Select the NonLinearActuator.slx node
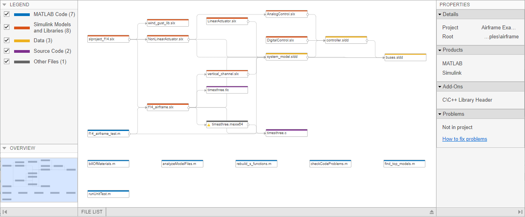This screenshot has width=525, height=217. (x=168, y=39)
